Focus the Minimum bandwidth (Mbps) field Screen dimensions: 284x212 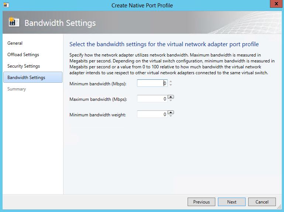pos(152,83)
